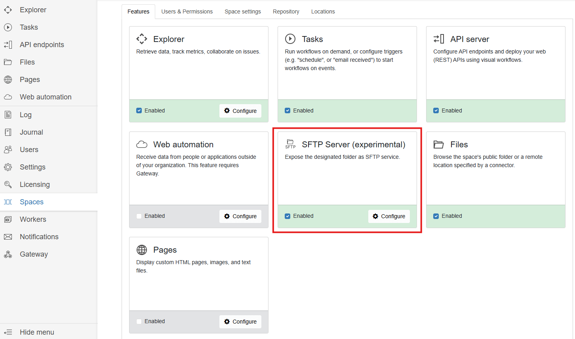Image resolution: width=575 pixels, height=339 pixels.
Task: Open the Explorer sidebar icon
Action: click(8, 10)
